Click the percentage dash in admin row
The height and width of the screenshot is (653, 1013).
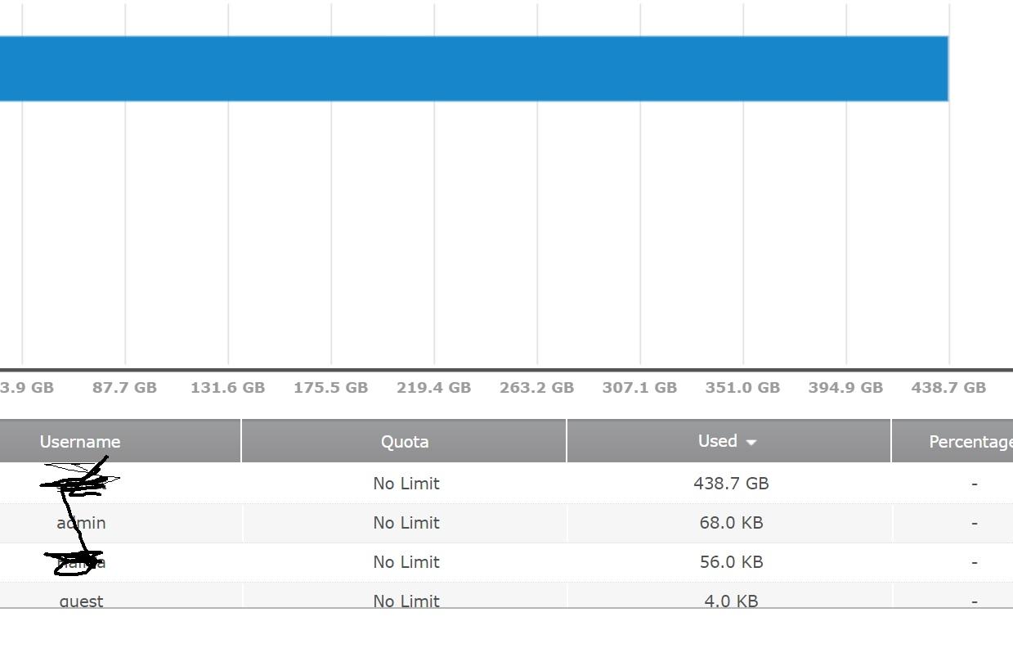(x=974, y=523)
